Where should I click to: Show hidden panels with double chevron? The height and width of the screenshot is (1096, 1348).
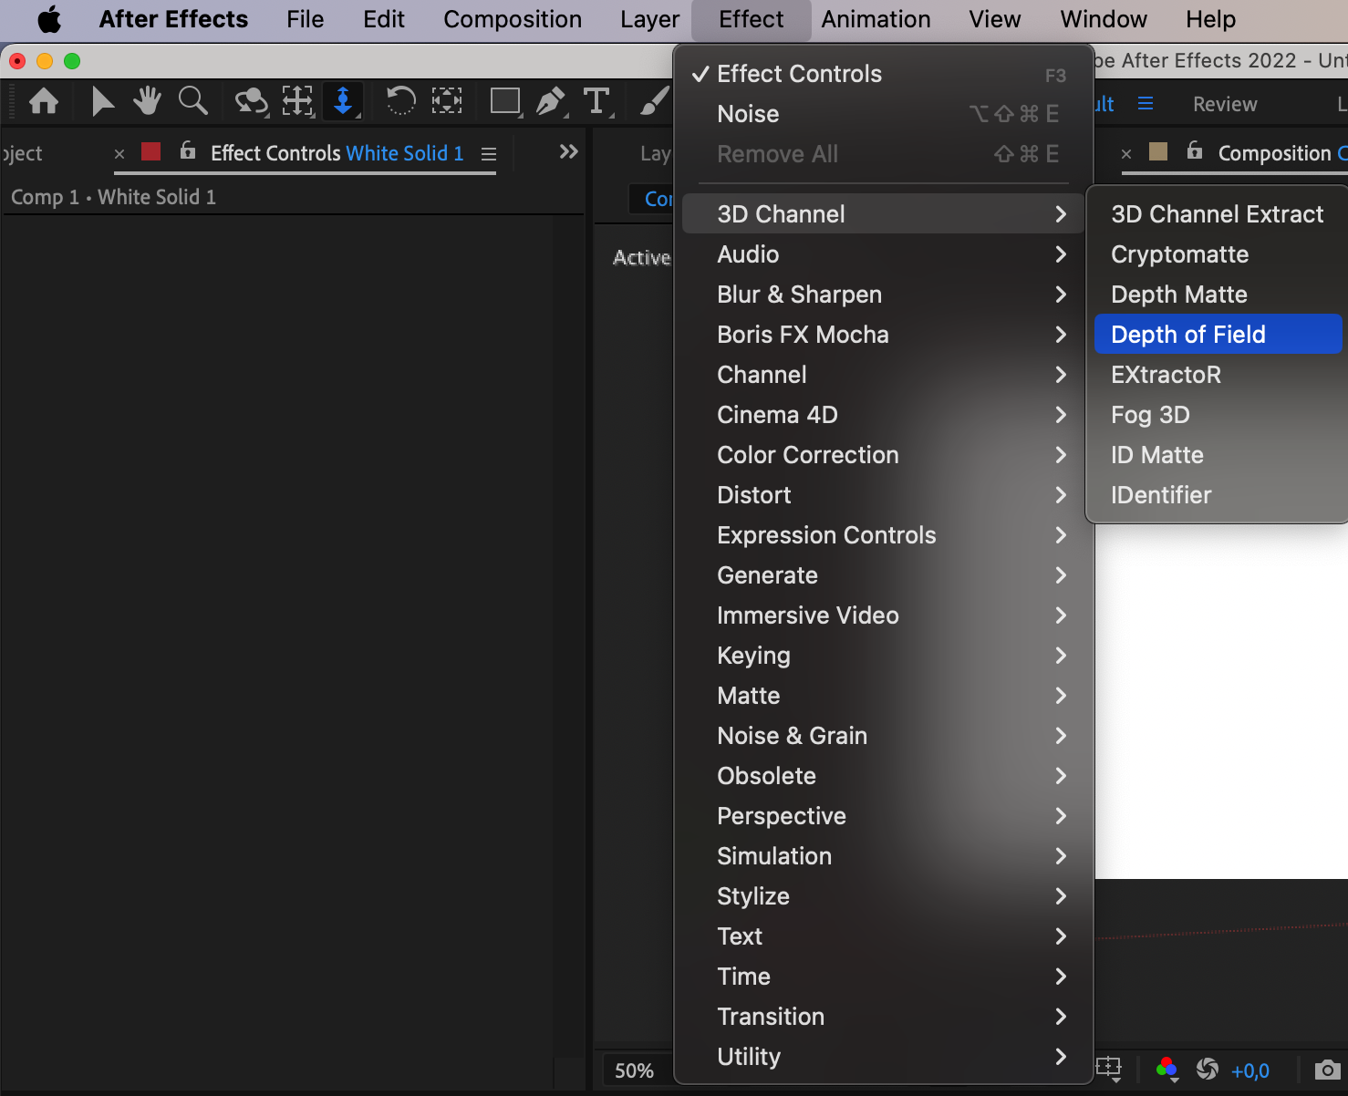point(569,151)
